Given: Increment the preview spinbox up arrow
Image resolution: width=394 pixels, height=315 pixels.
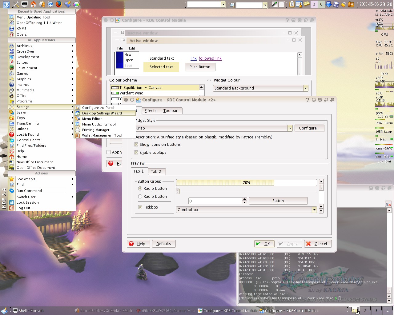Looking at the screenshot, I should [x=245, y=199].
